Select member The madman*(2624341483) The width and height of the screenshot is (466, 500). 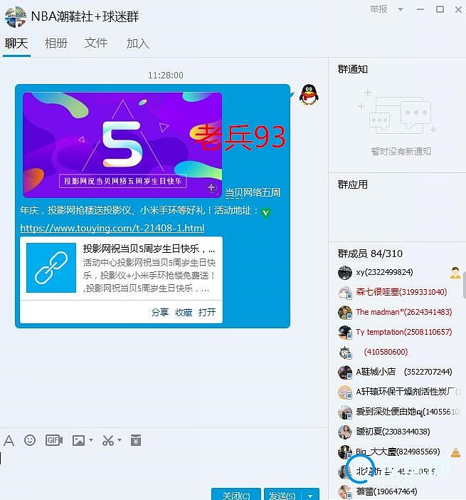tap(404, 312)
